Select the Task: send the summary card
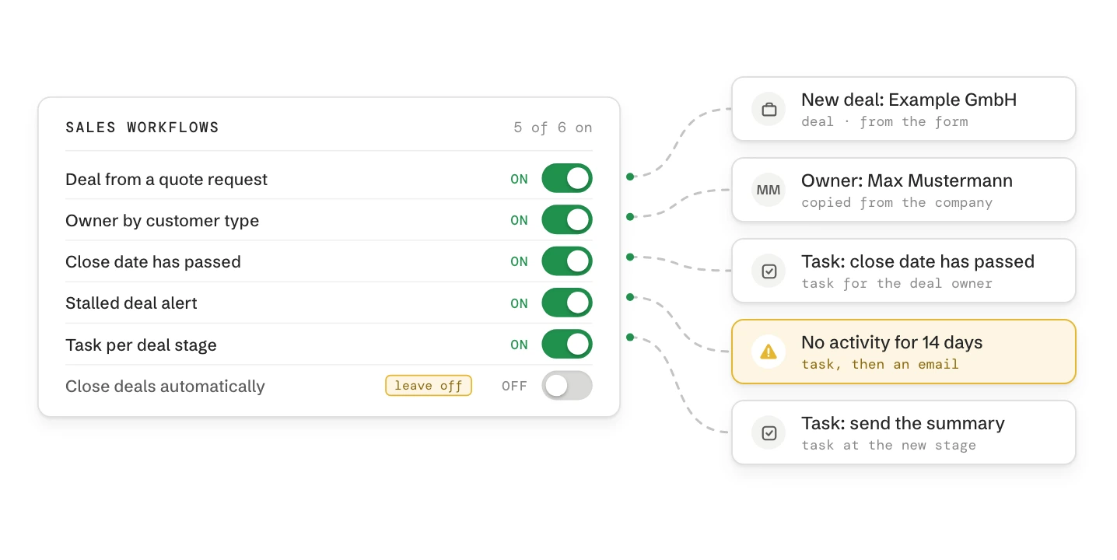 (904, 433)
